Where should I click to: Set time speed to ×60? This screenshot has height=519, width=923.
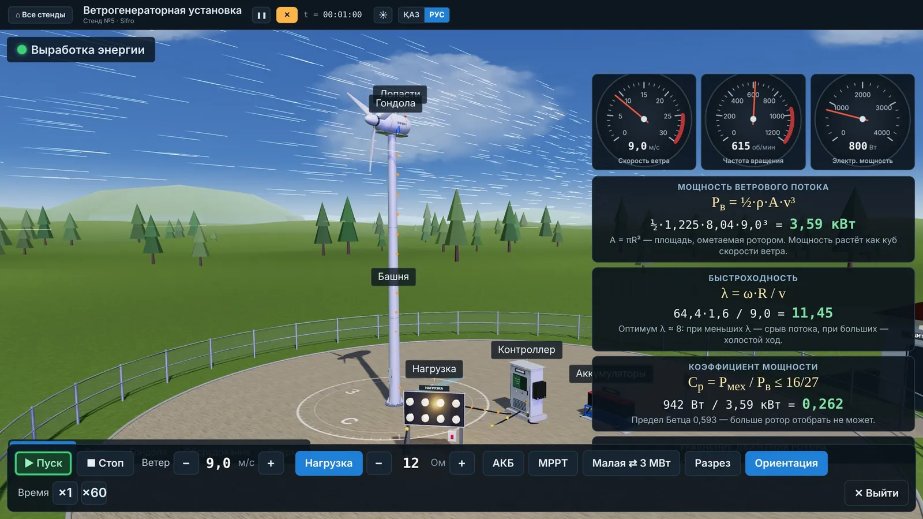94,493
